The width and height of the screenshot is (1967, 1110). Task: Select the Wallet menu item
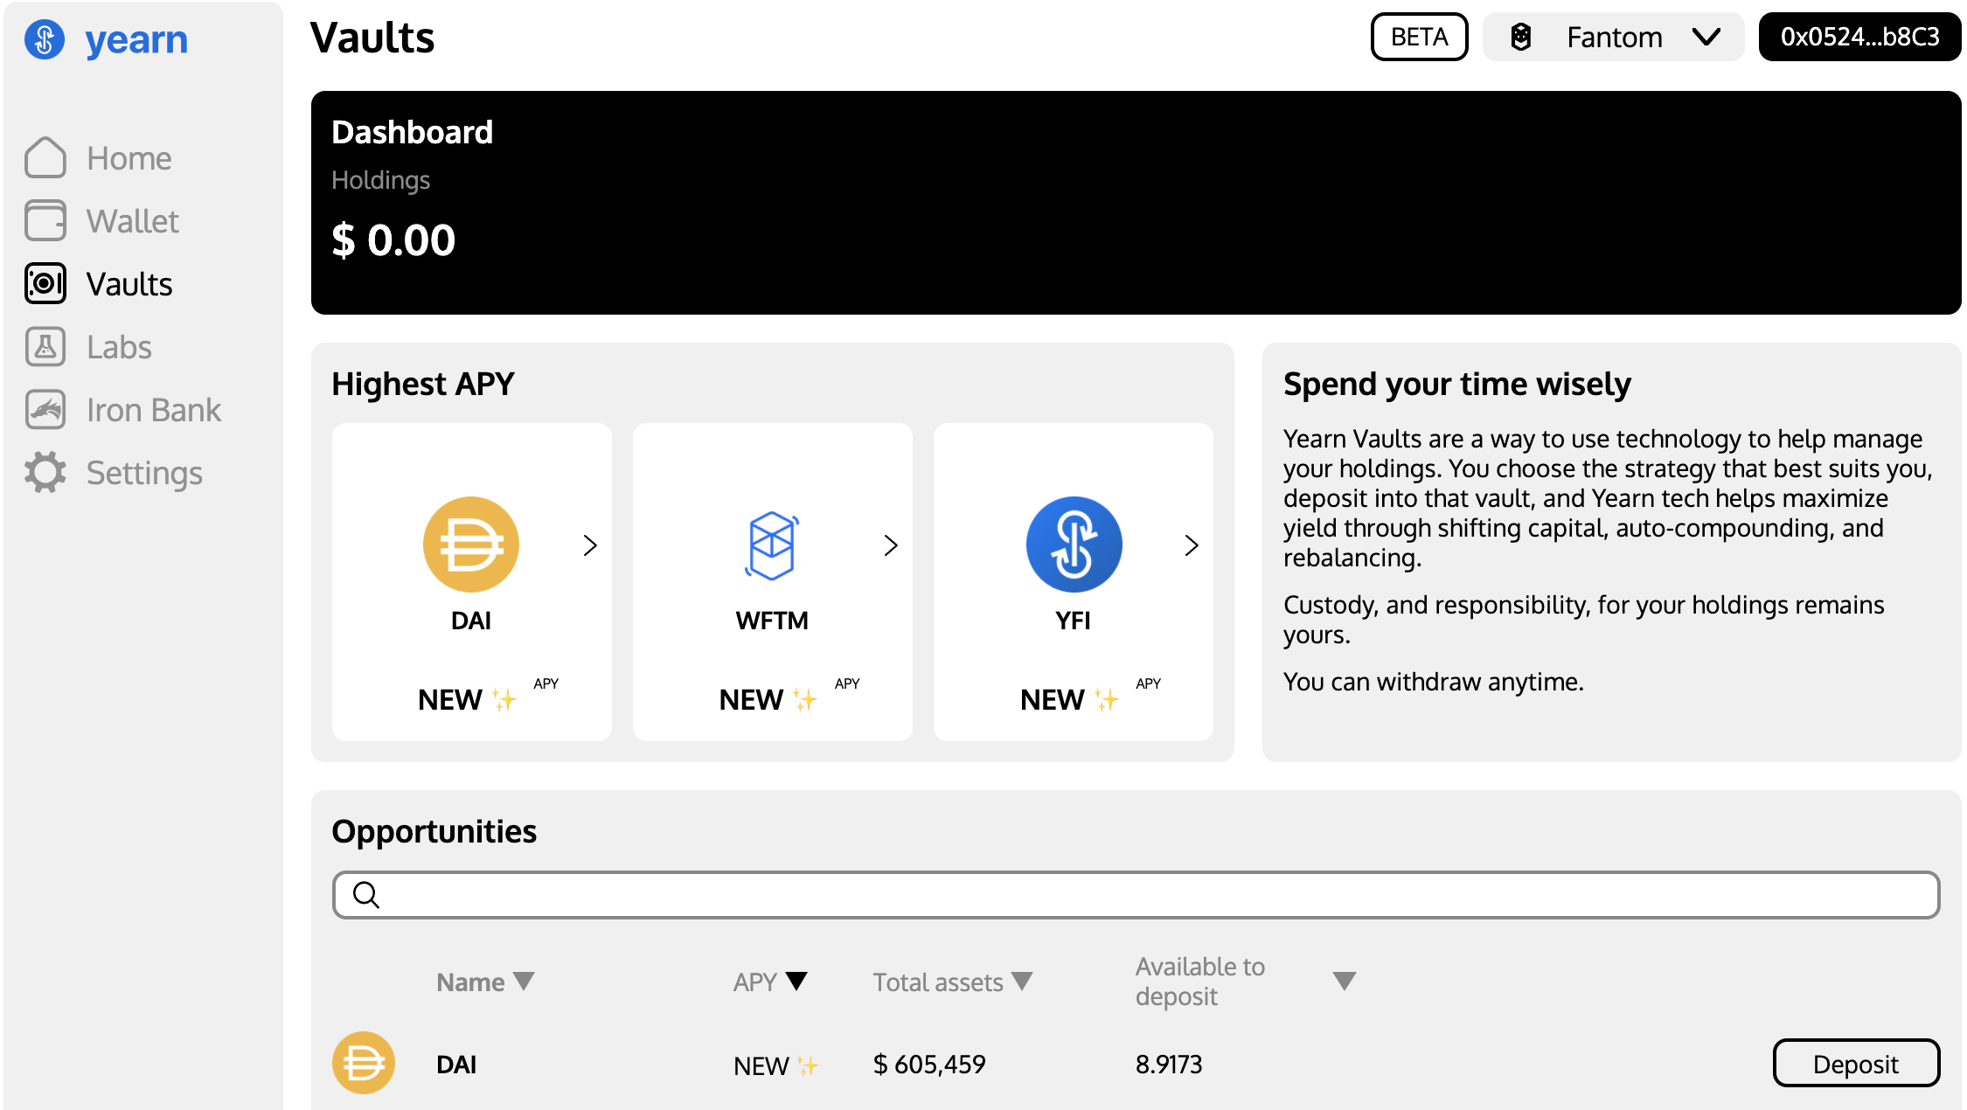point(132,220)
